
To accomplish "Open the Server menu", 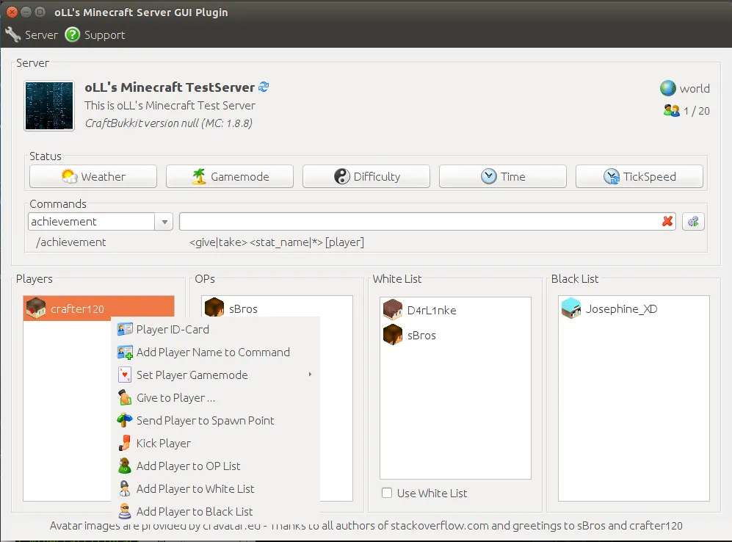I will 32,35.
